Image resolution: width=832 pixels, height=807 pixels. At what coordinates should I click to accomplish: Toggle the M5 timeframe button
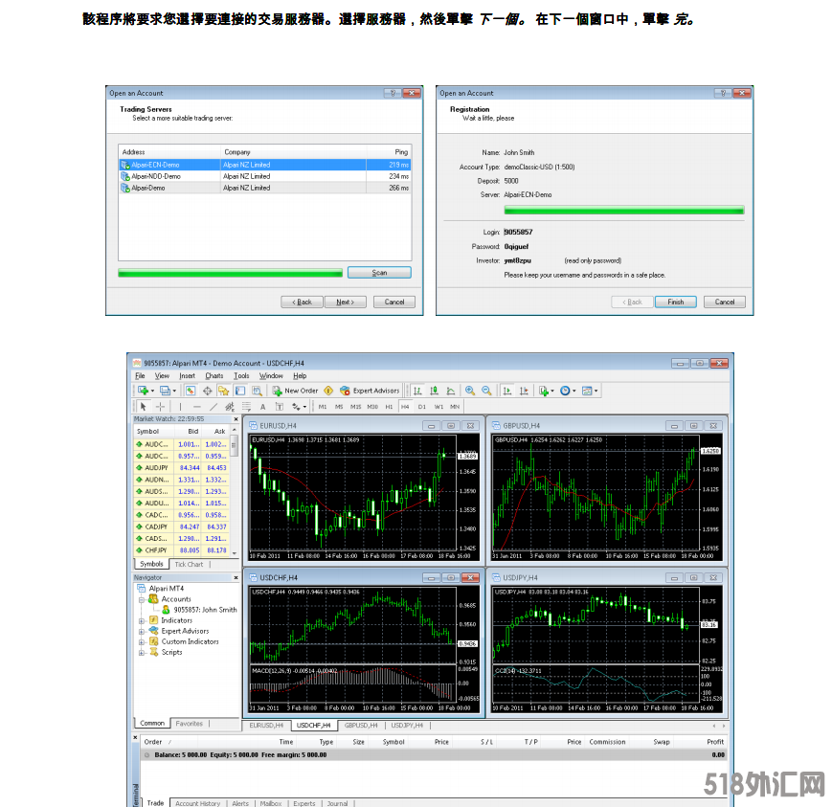(x=339, y=407)
